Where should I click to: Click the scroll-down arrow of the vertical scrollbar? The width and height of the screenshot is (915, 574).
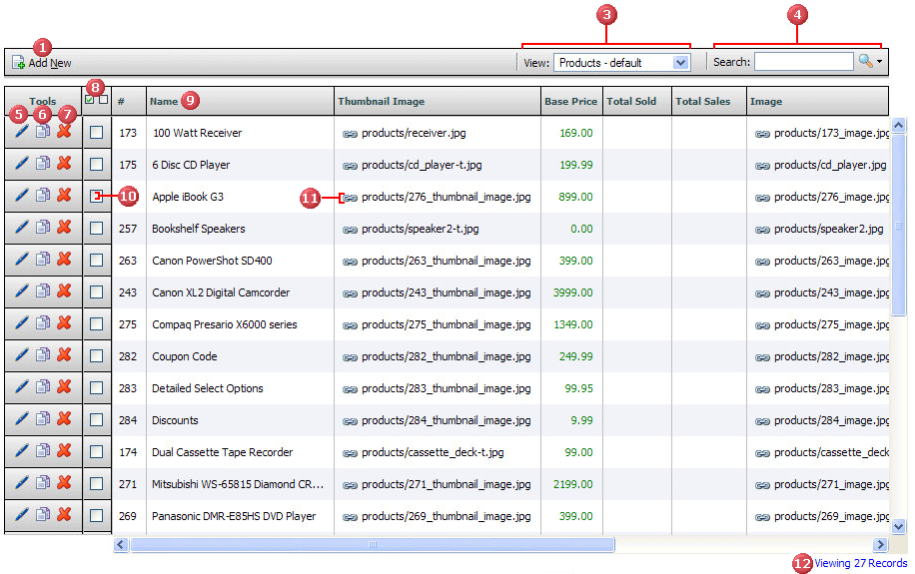[x=898, y=525]
